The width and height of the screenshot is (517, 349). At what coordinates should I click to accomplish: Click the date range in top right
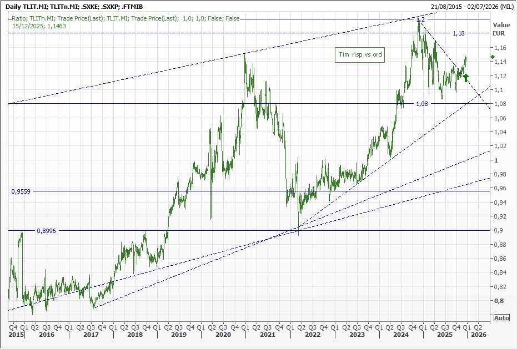click(x=470, y=6)
